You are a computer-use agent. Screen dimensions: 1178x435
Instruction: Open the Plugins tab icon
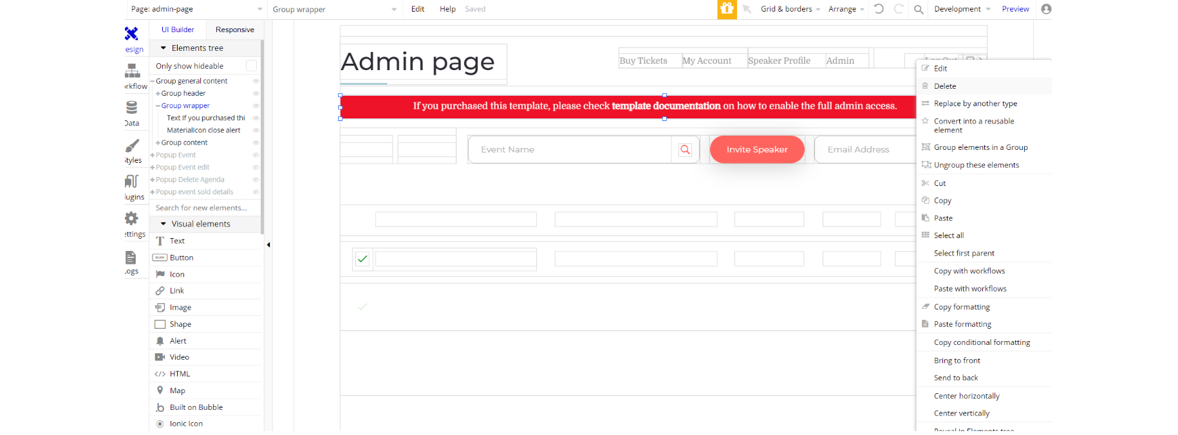[x=131, y=181]
